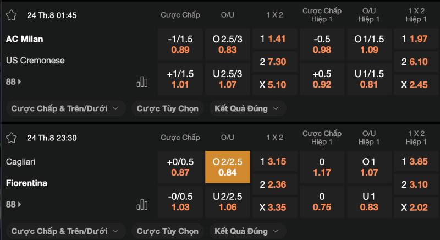Expand 88 more markets for Cagliari match

point(14,205)
